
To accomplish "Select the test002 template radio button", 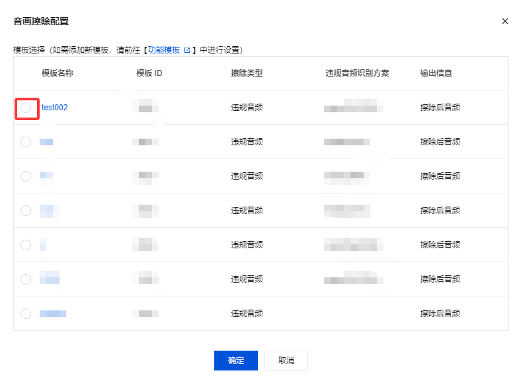I will (x=26, y=108).
